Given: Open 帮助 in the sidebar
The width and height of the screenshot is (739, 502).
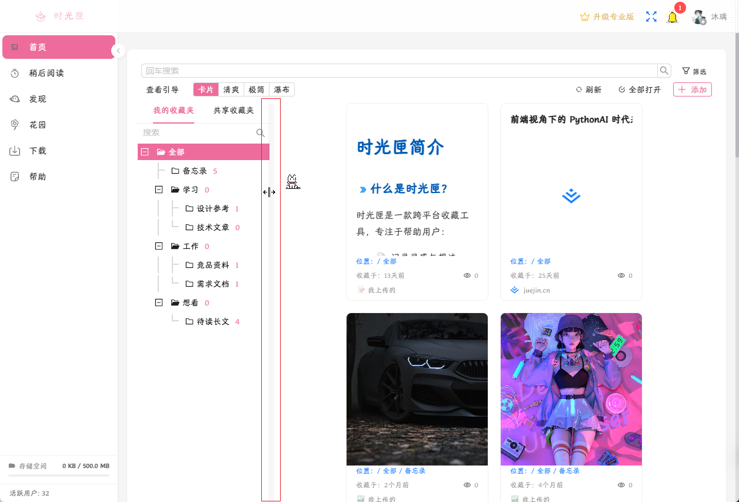Looking at the screenshot, I should 59,177.
